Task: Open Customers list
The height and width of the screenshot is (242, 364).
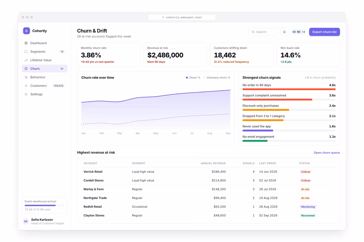Action: 45,86
